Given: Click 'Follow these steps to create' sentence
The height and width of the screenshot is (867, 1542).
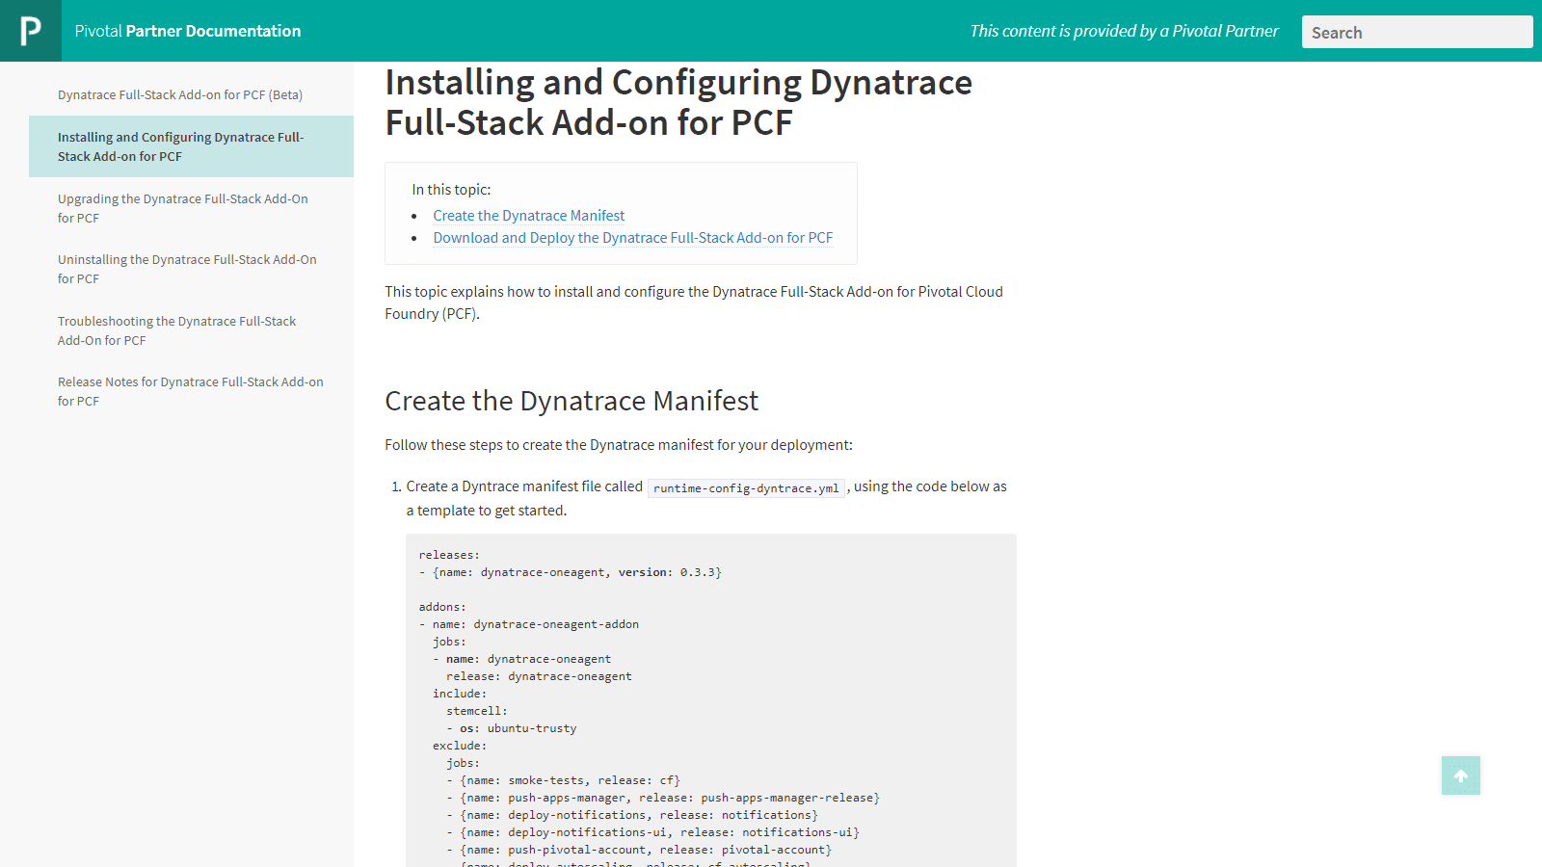Looking at the screenshot, I should 619,445.
